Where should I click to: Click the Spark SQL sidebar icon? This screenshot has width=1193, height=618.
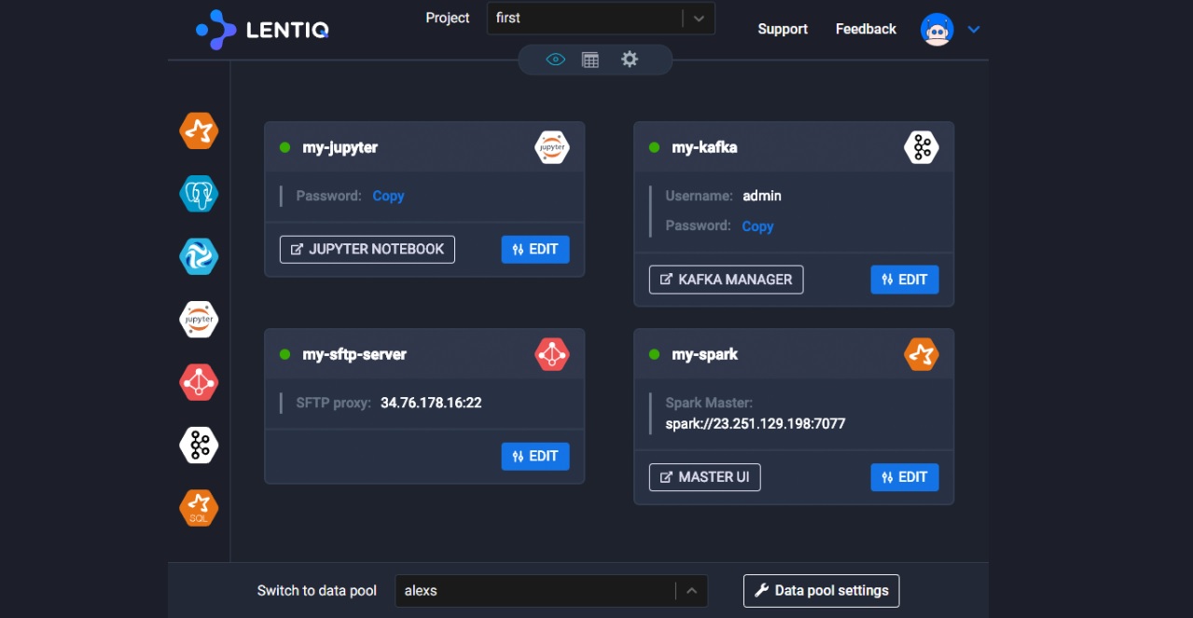(x=199, y=508)
